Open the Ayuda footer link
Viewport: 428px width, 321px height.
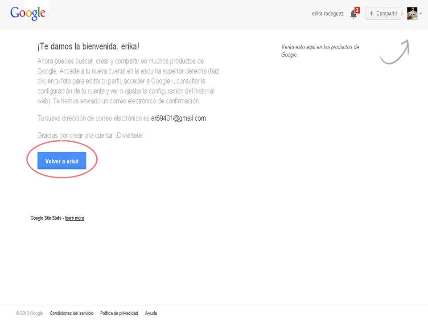point(151,313)
